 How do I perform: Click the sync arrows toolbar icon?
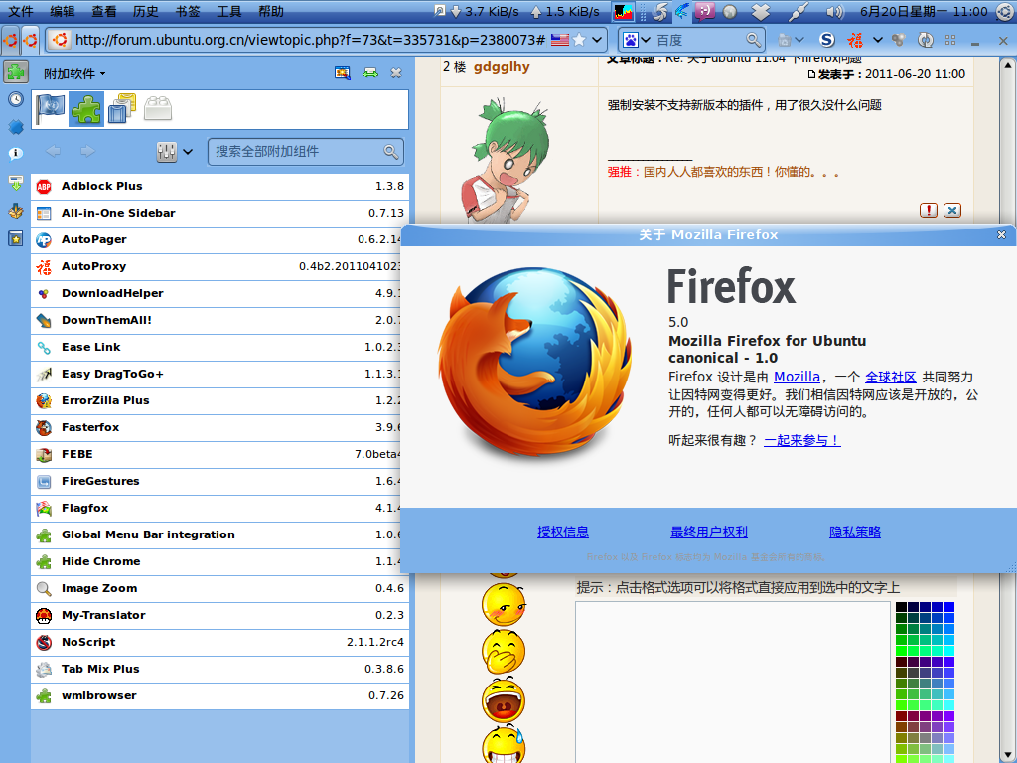click(925, 40)
